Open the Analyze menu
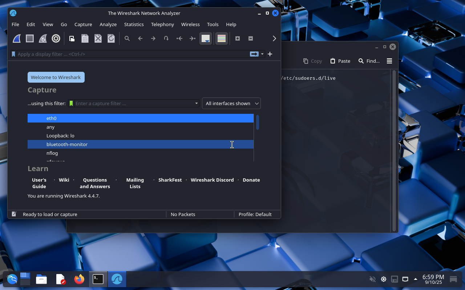Image resolution: width=465 pixels, height=290 pixels. click(108, 24)
